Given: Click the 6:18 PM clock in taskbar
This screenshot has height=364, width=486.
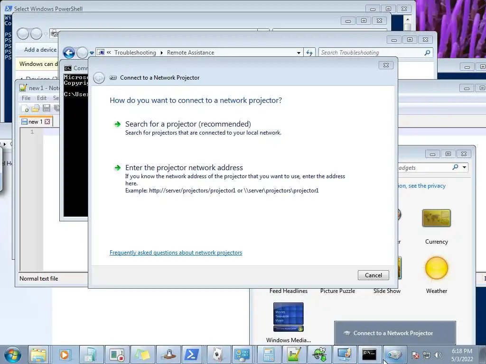Looking at the screenshot, I should (462, 355).
